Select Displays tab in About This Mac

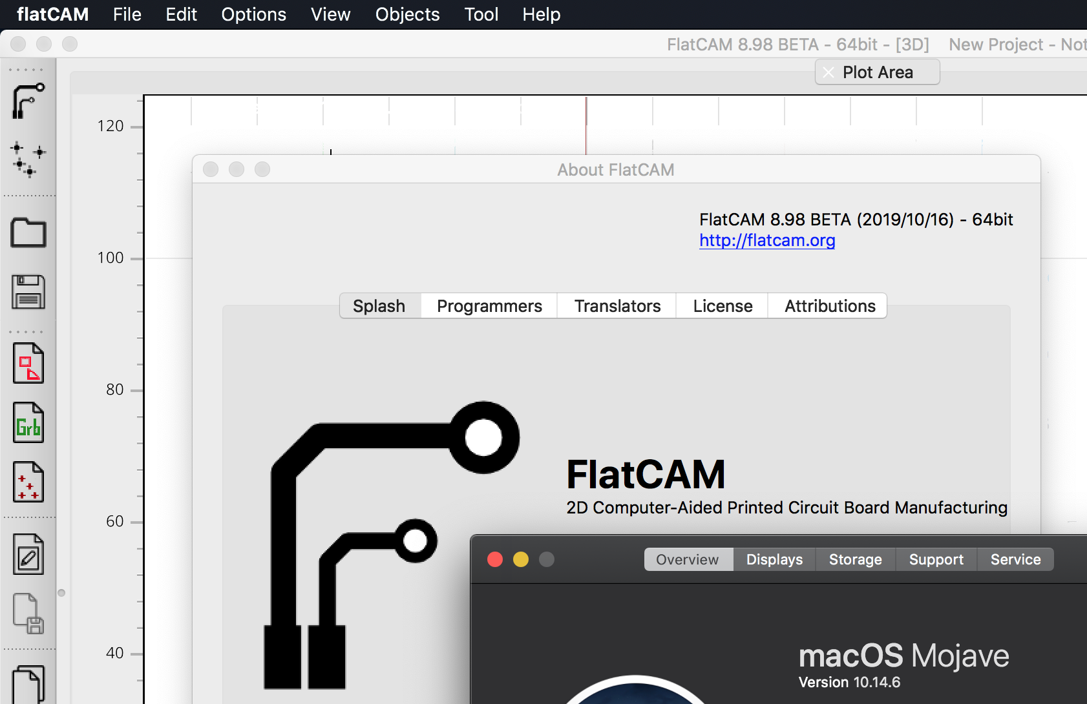pos(774,559)
